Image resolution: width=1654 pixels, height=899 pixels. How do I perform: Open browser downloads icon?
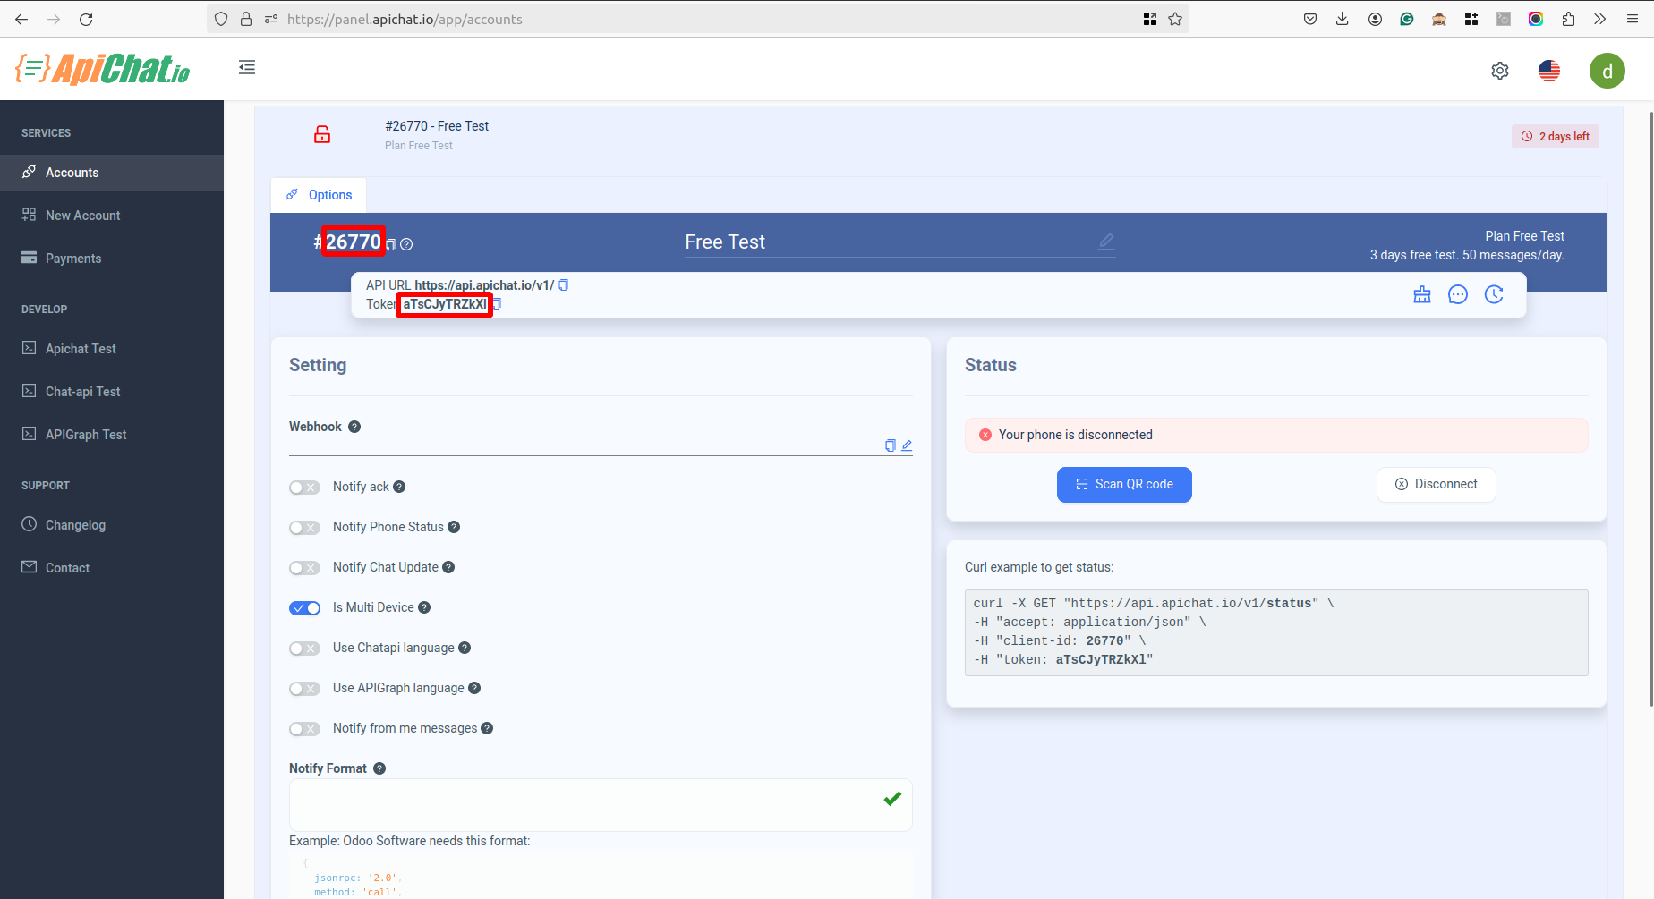1342,19
